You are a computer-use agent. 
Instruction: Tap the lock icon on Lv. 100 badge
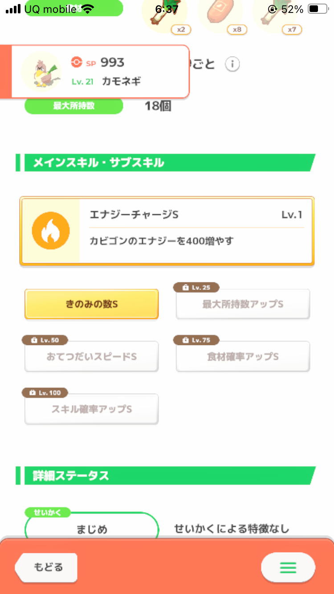click(x=33, y=393)
